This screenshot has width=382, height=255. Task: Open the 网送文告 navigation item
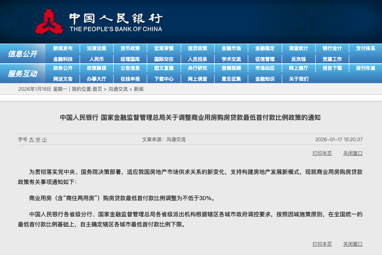click(x=63, y=79)
